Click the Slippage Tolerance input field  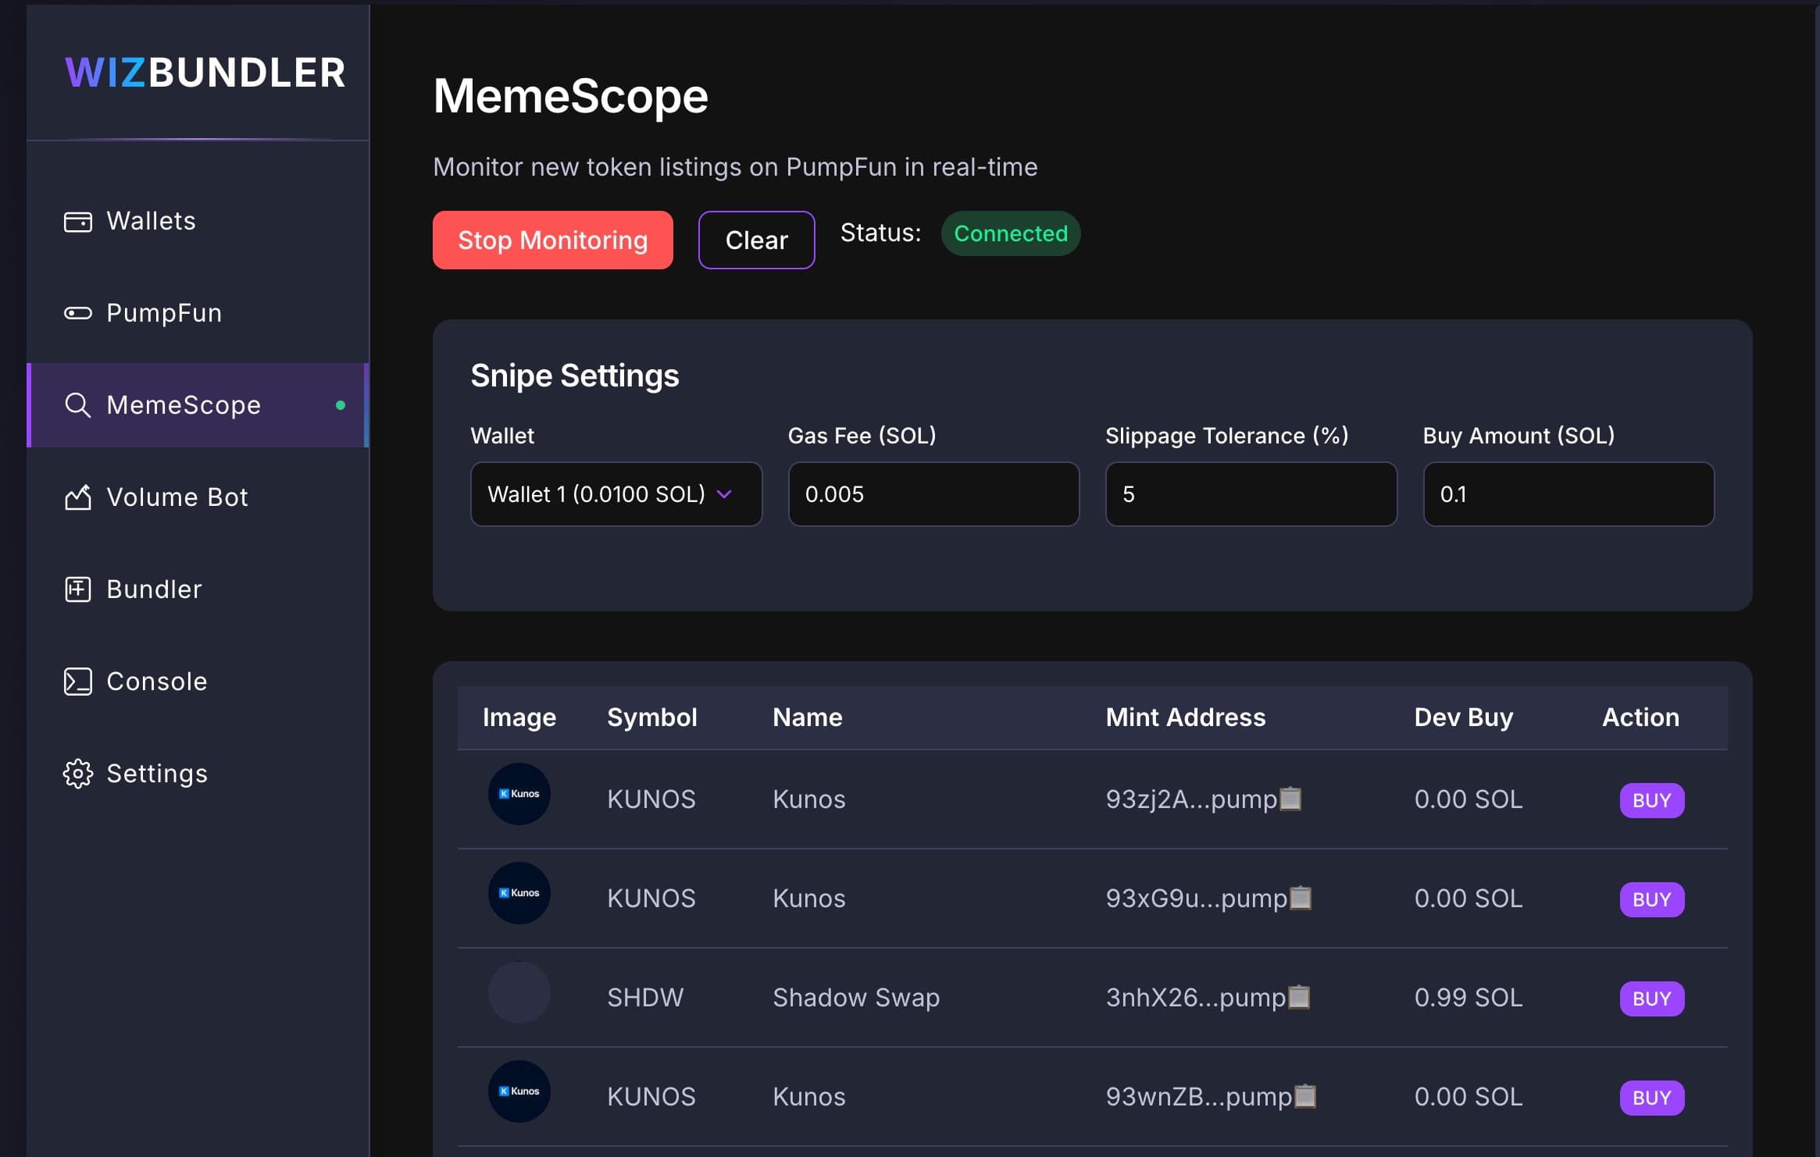(x=1251, y=494)
